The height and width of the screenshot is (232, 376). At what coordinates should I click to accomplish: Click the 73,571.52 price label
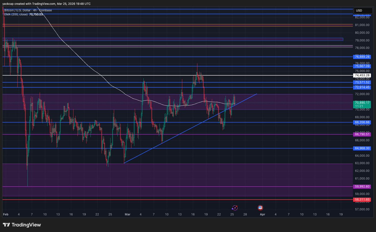pyautogui.click(x=362, y=82)
